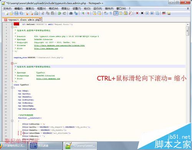Click the vertical scrollbar up arrow

click(x=187, y=24)
